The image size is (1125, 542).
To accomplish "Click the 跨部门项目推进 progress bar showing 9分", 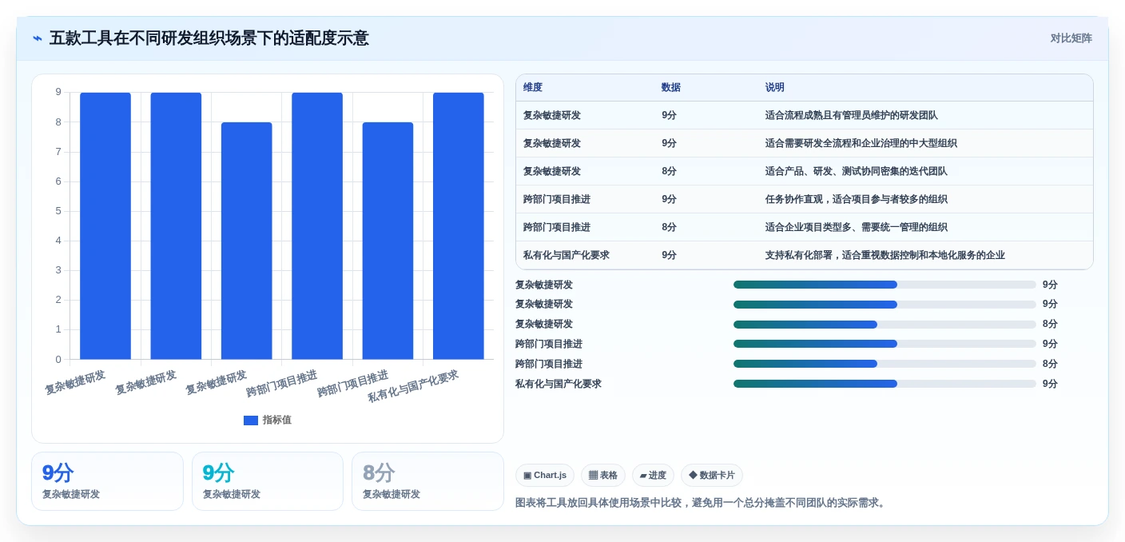I will [884, 345].
